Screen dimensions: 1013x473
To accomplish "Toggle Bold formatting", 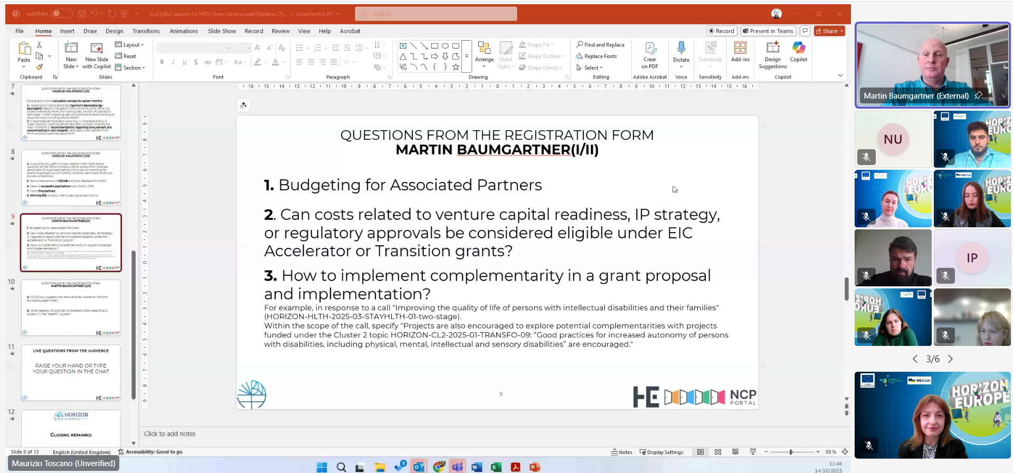I will (162, 62).
